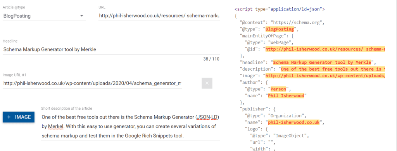Click the plus IMAGE button

[x=19, y=117]
